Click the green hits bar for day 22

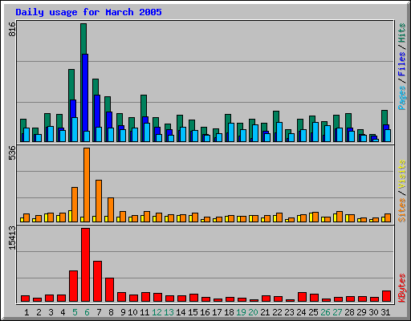pos(276,116)
